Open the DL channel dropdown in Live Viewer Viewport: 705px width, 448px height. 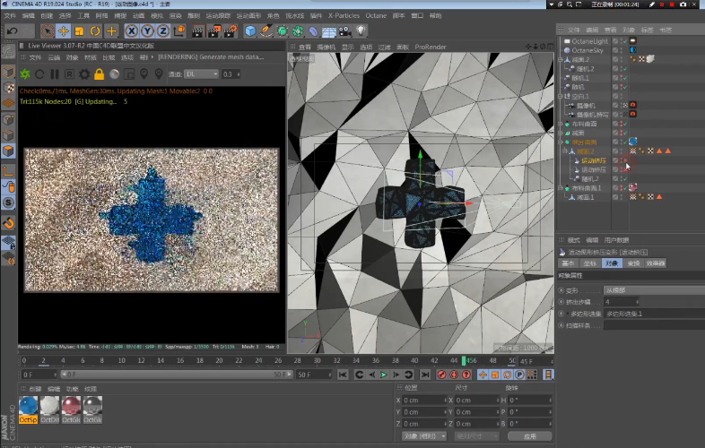click(x=200, y=74)
